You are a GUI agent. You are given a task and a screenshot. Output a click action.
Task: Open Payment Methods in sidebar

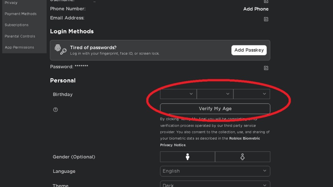(20, 14)
